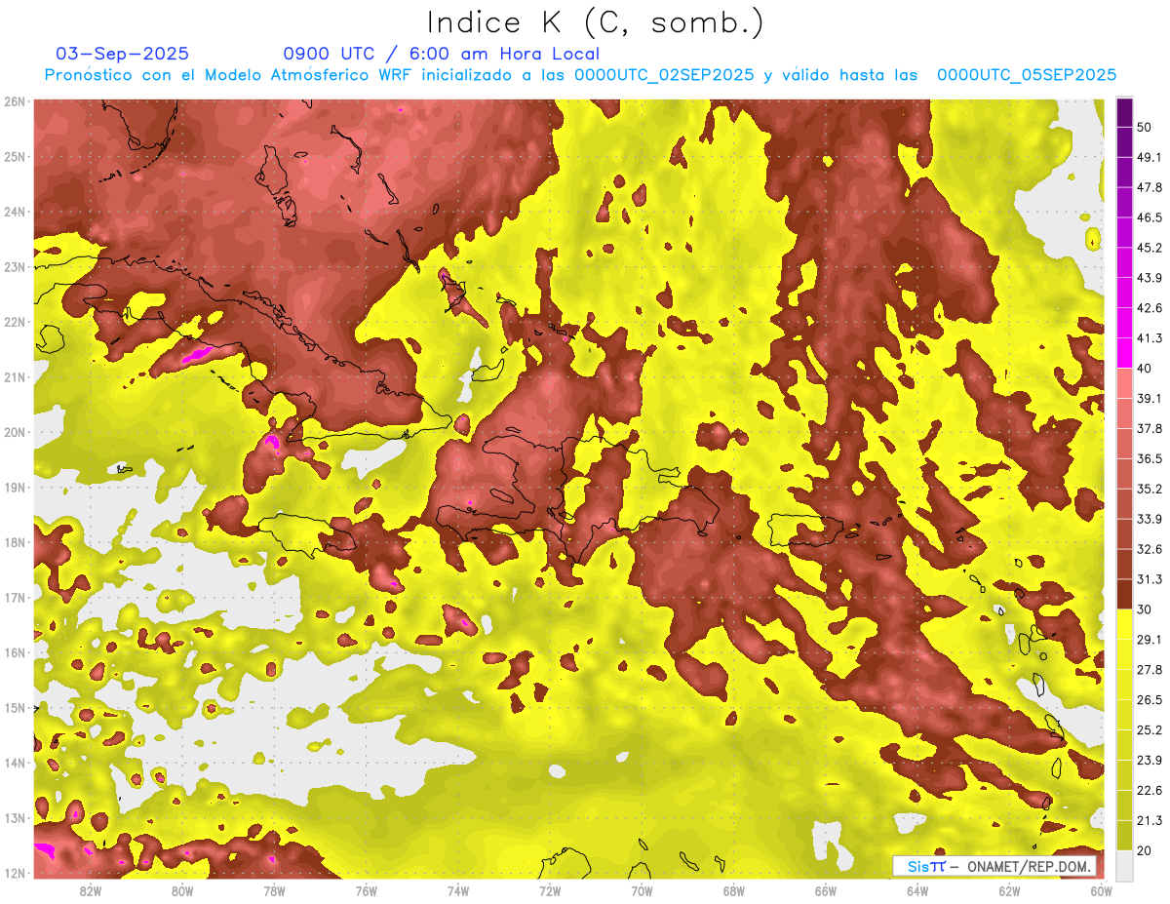Click the colorbar value '21.3'
The image size is (1170, 904).
point(1149,821)
